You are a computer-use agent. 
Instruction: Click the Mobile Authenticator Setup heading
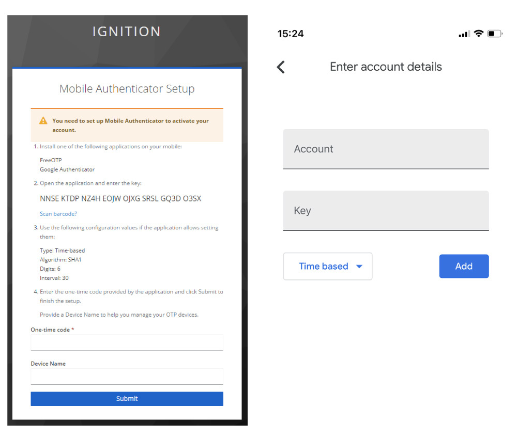(x=127, y=89)
